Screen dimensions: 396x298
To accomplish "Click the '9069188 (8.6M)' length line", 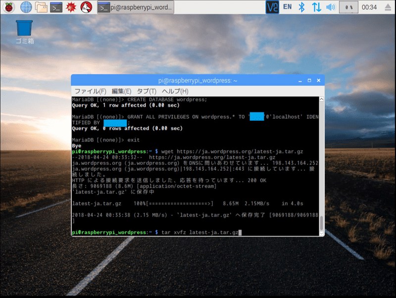I will point(144,186).
